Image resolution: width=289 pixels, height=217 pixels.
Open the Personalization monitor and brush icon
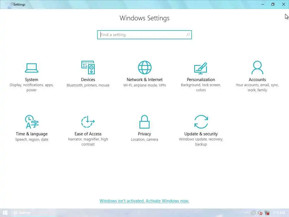tap(201, 68)
